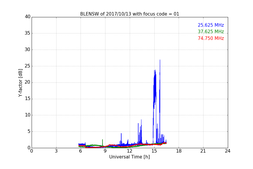
Task: Click the red '74.750 MHz' legend label
Action: pyautogui.click(x=211, y=38)
